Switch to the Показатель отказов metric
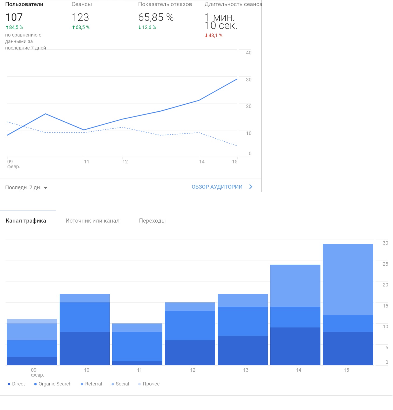393x410 pixels. [165, 4]
